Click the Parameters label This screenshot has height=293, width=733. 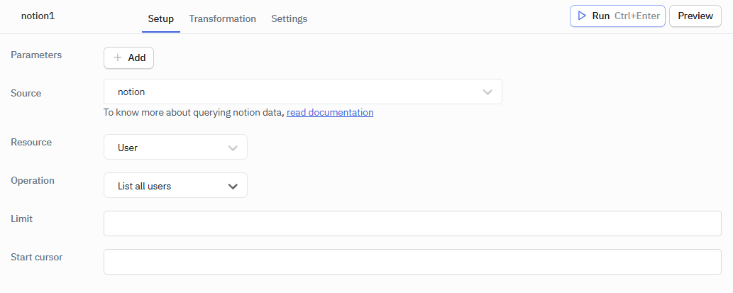click(x=36, y=55)
